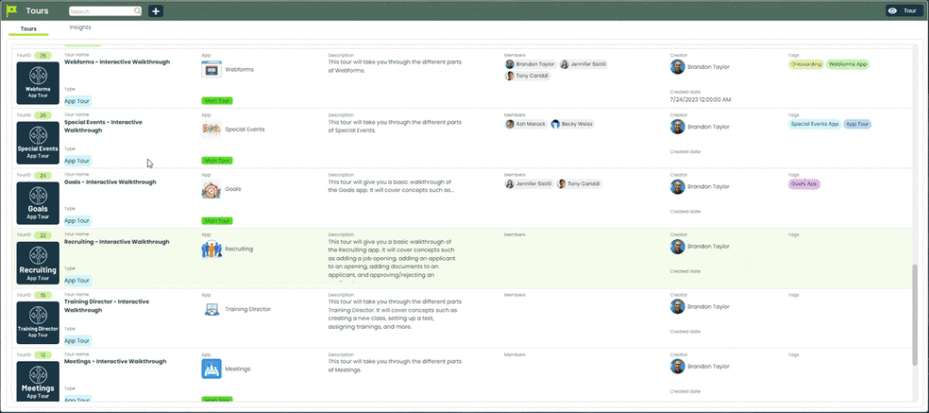Image resolution: width=929 pixels, height=413 pixels.
Task: Click App Tour type badge in Recruiting row
Action: (78, 281)
